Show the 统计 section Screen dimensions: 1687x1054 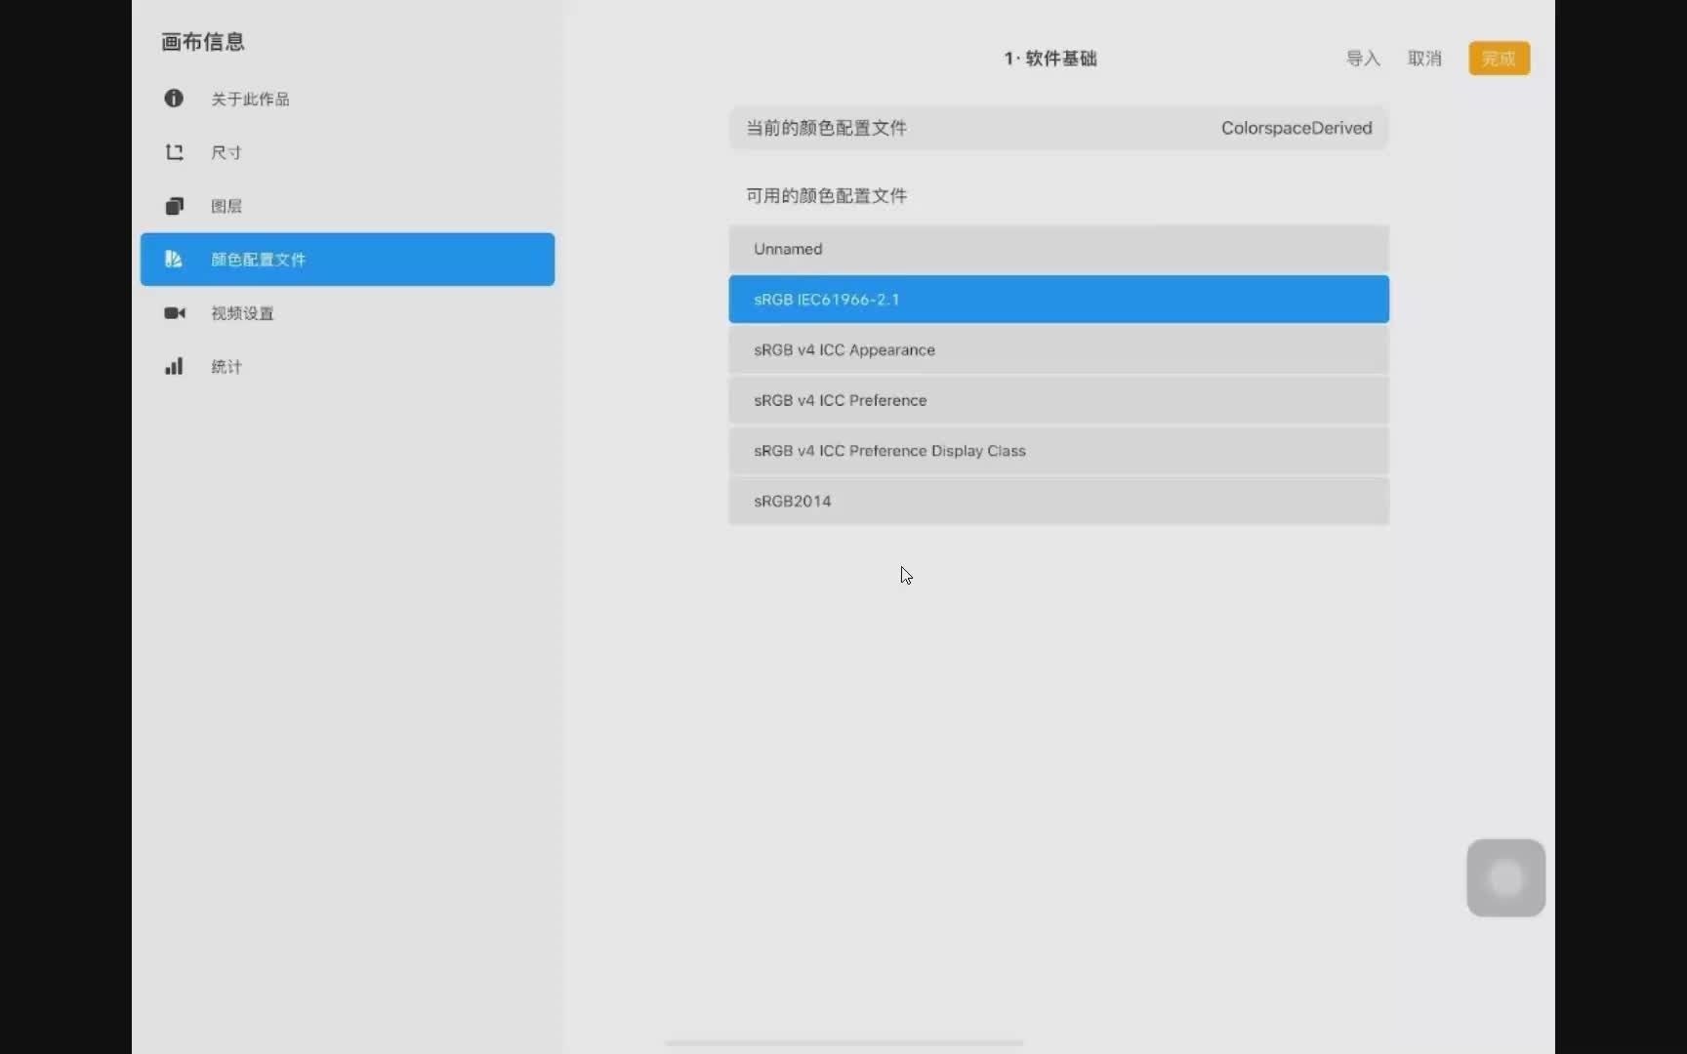[348, 367]
